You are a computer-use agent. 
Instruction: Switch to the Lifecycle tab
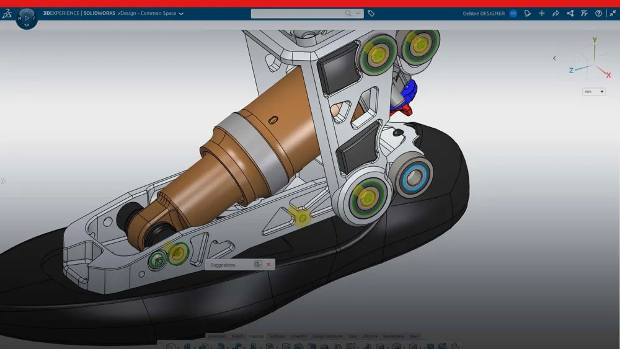coord(370,337)
